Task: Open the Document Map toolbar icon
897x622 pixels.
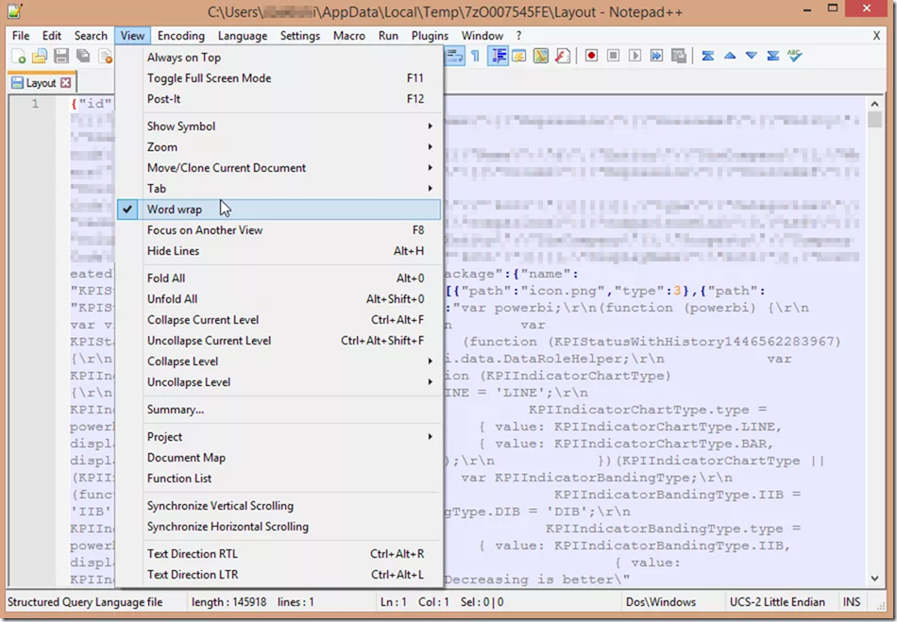Action: (541, 56)
